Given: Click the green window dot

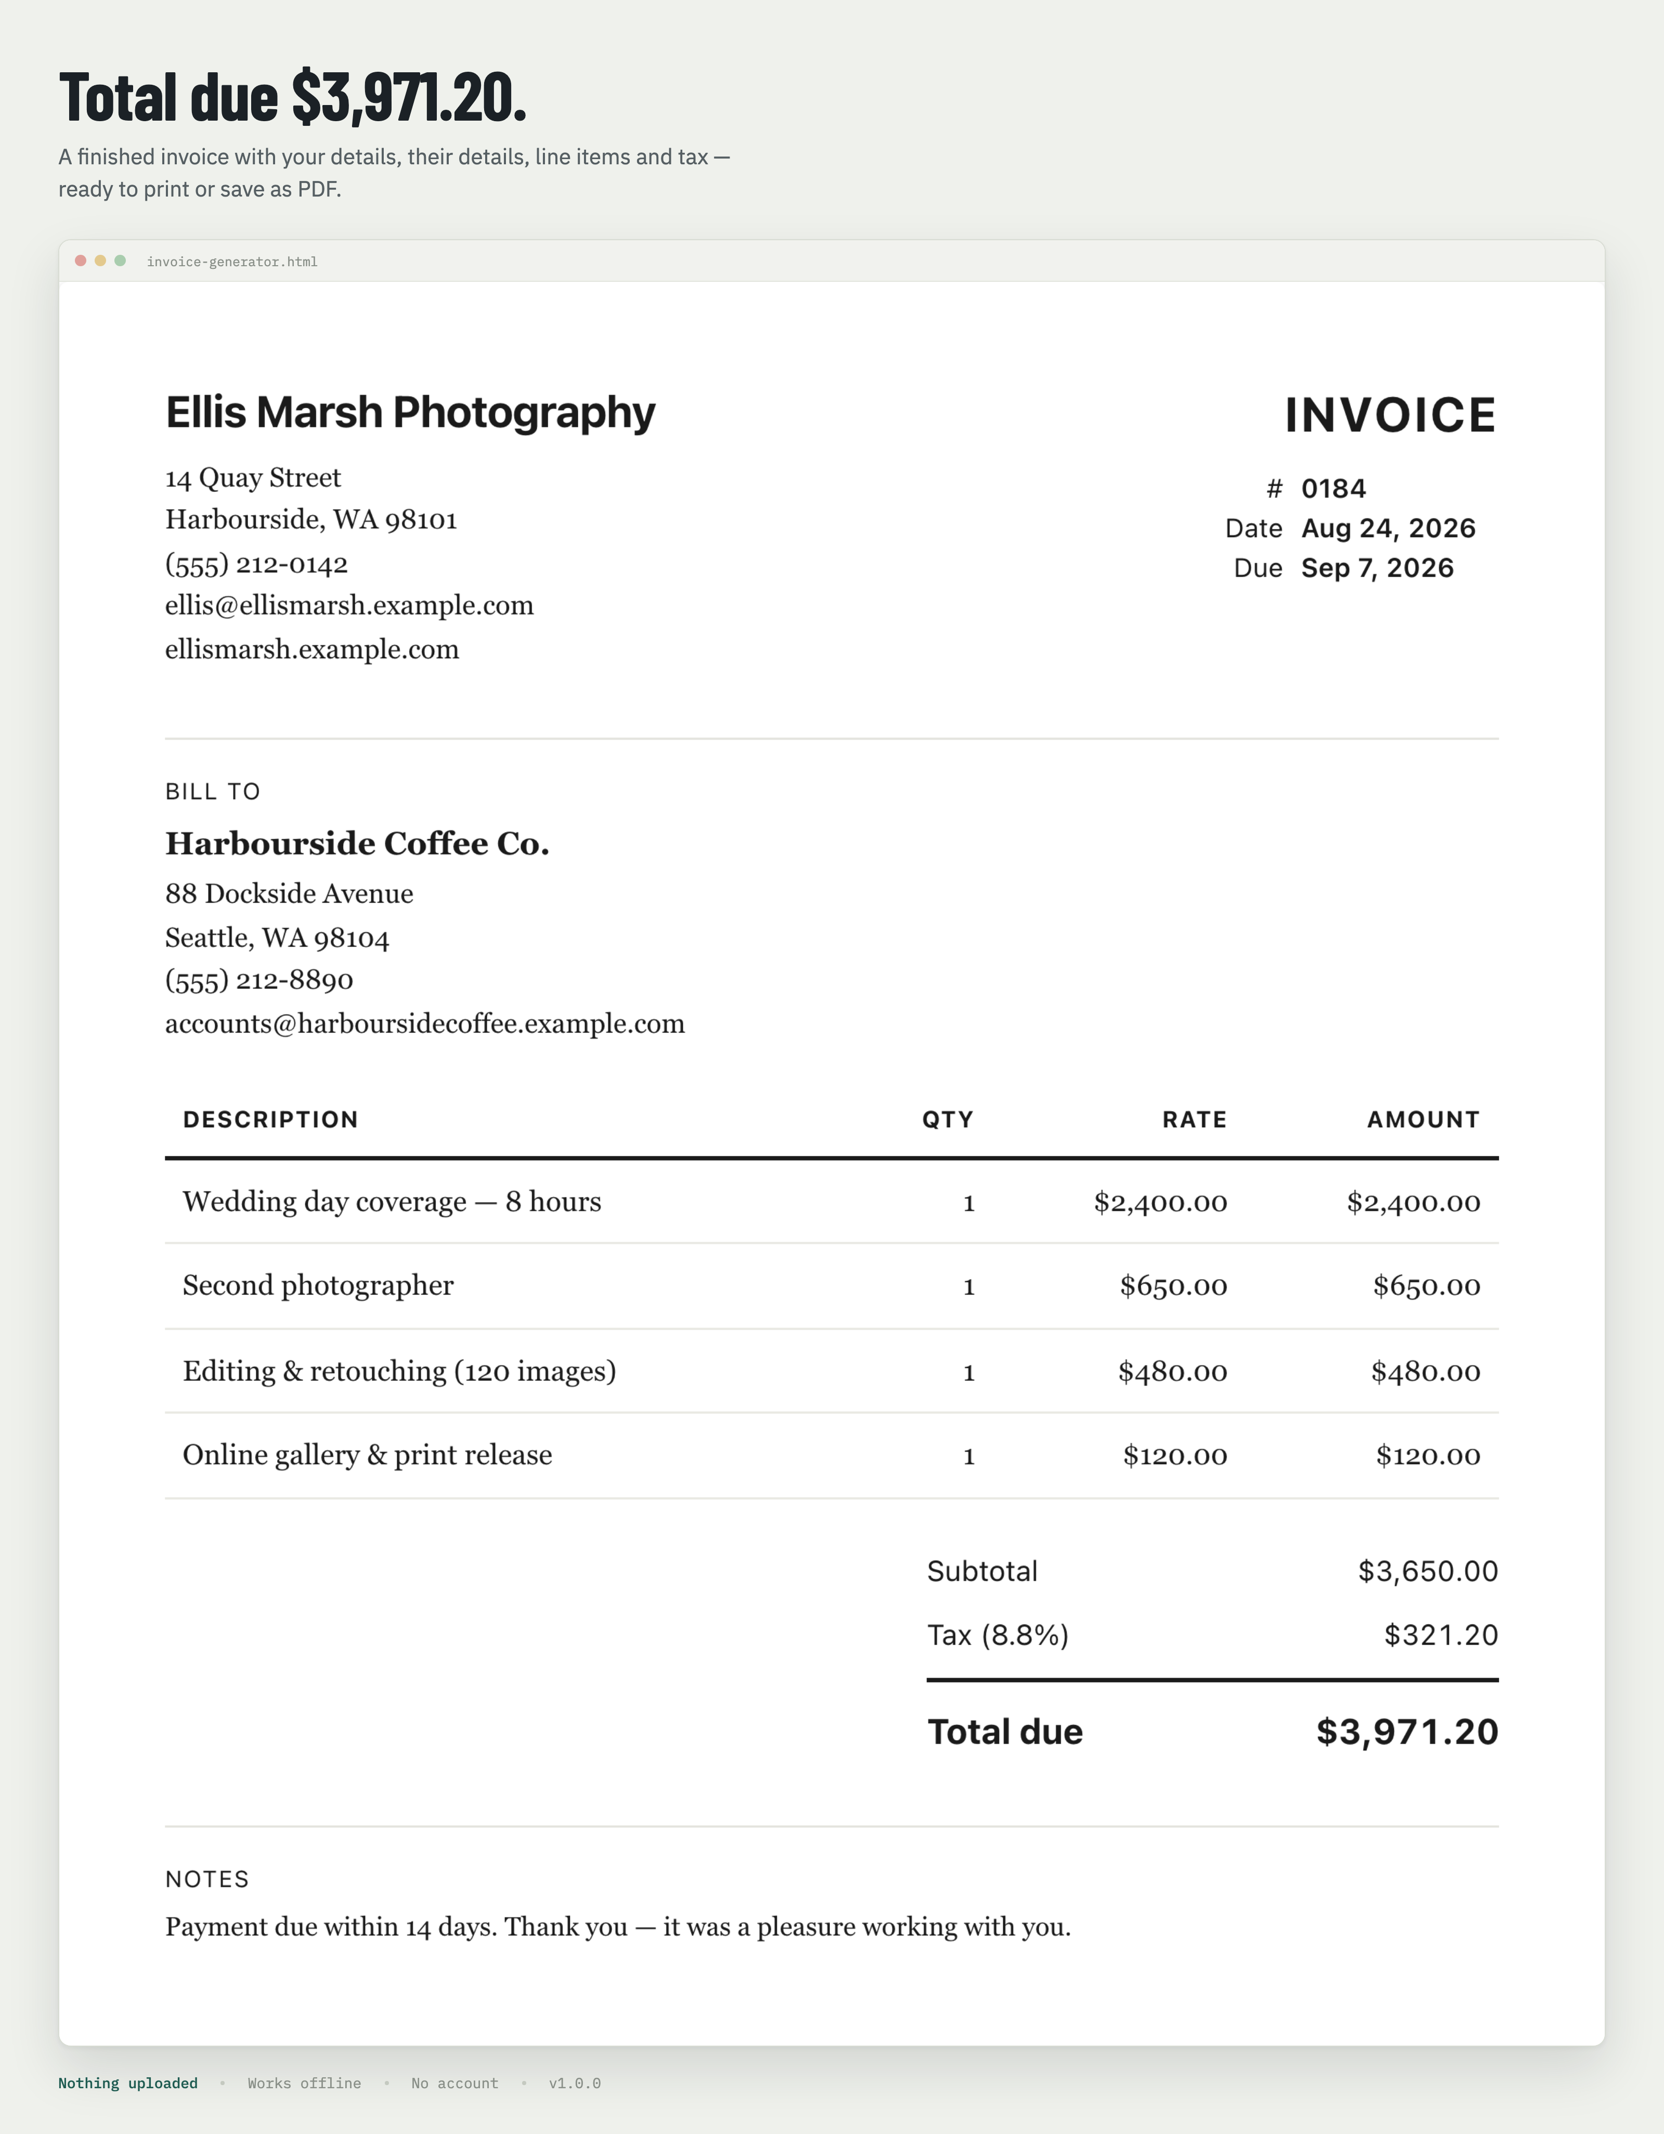Looking at the screenshot, I should 120,261.
